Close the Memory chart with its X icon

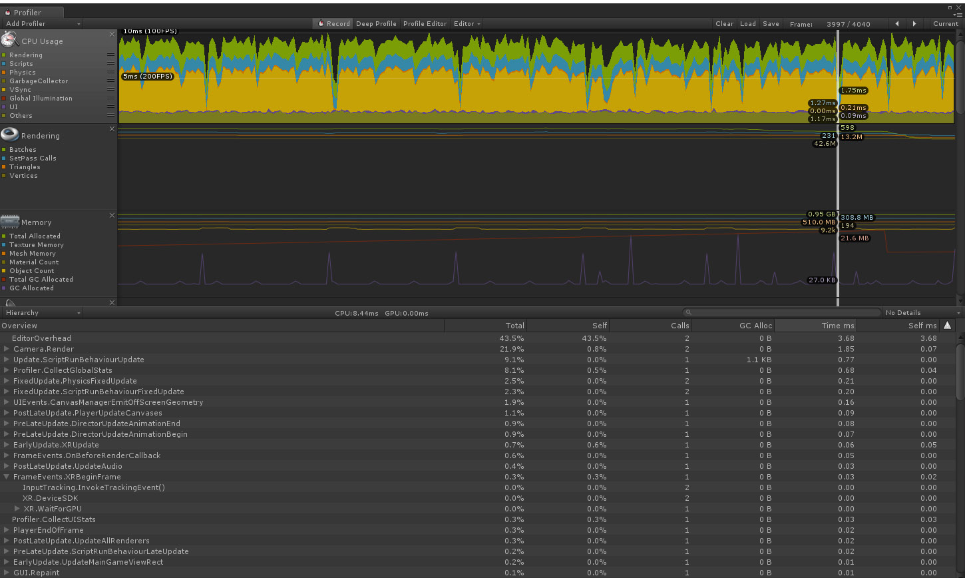coord(112,215)
